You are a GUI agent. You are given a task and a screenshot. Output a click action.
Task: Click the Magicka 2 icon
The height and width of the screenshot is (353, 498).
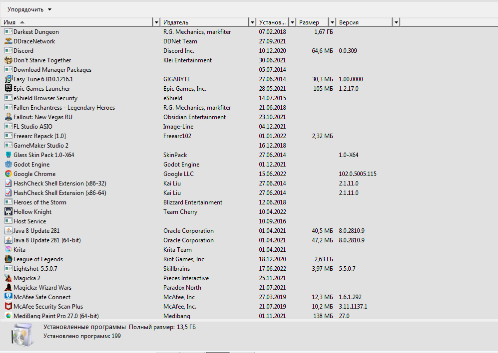click(x=8, y=278)
